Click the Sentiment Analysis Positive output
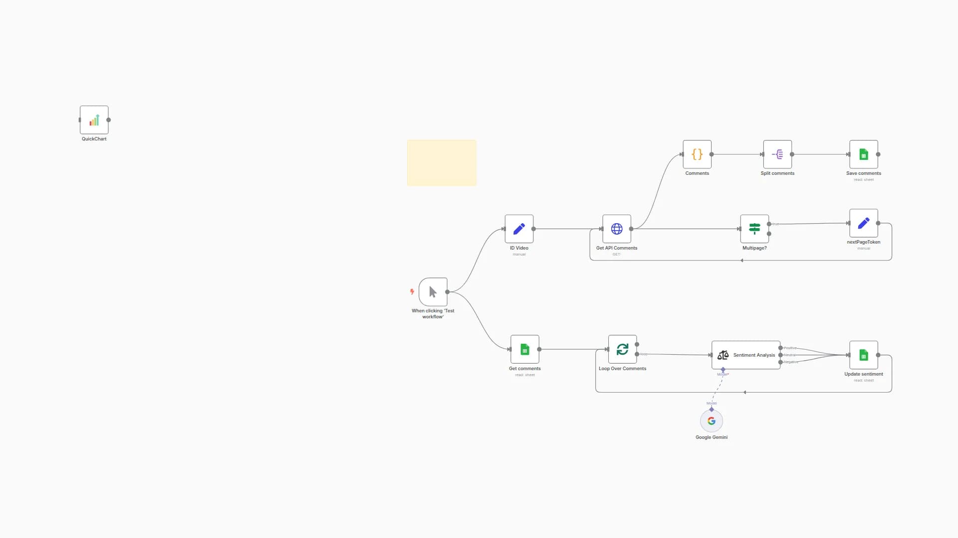 coord(780,348)
